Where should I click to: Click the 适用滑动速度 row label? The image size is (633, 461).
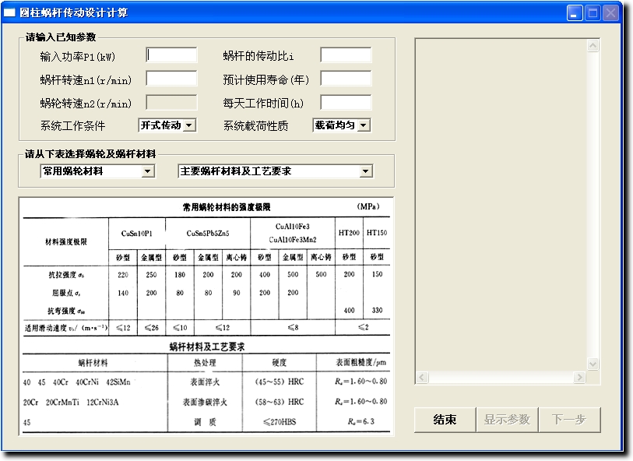[66, 328]
